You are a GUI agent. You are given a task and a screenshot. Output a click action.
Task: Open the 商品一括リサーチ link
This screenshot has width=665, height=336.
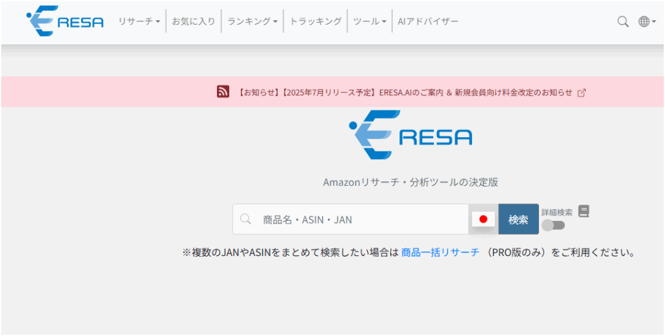pos(440,253)
